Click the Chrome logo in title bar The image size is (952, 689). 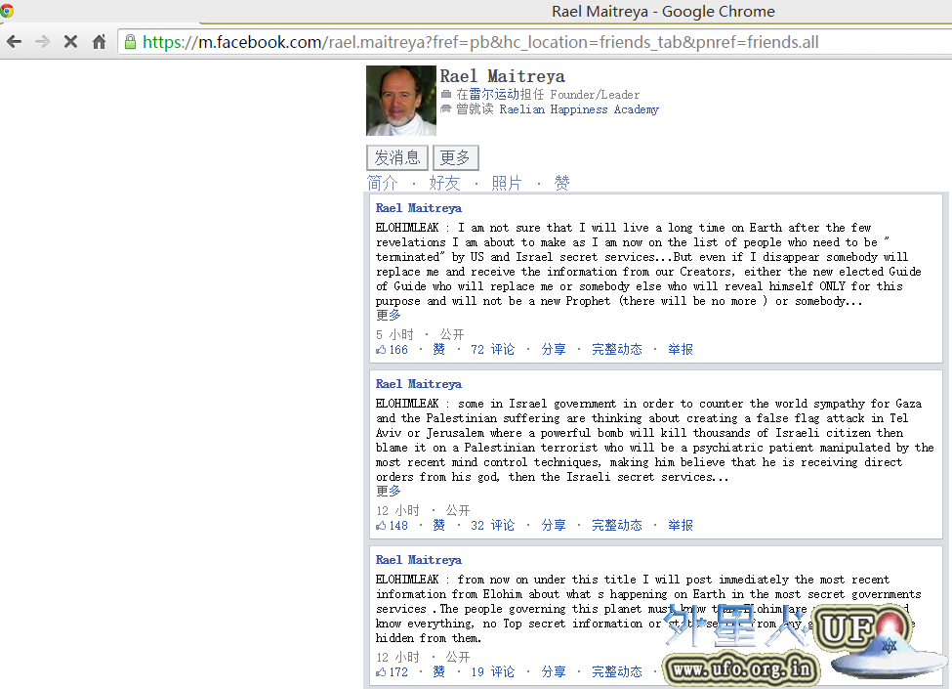point(7,11)
